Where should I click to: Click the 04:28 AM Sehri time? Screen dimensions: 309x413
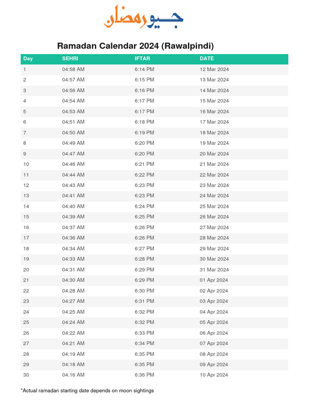(x=73, y=291)
